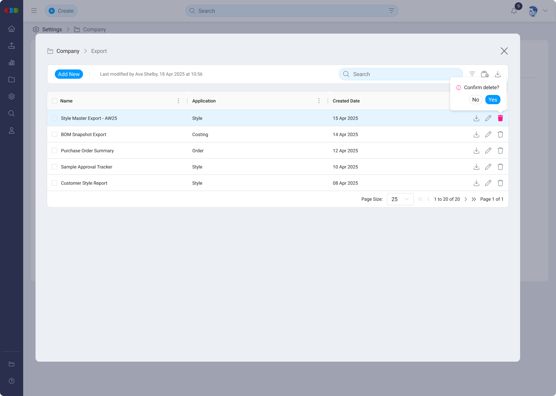The image size is (556, 396).
Task: Edit the Purchase Order Summary export
Action: pos(488,151)
